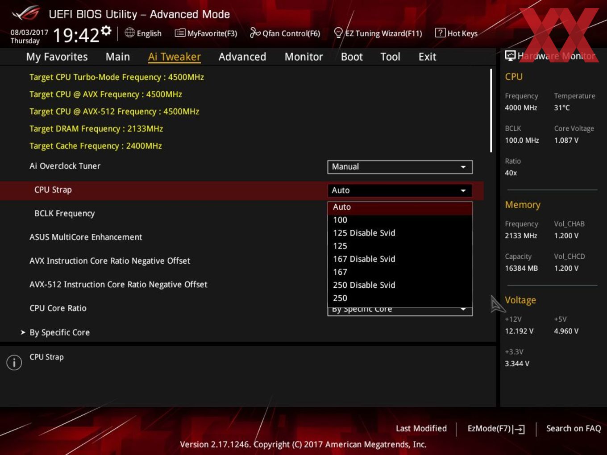Open the CPU Core Ratio dropdown arrow
This screenshot has width=607, height=455.
point(463,310)
